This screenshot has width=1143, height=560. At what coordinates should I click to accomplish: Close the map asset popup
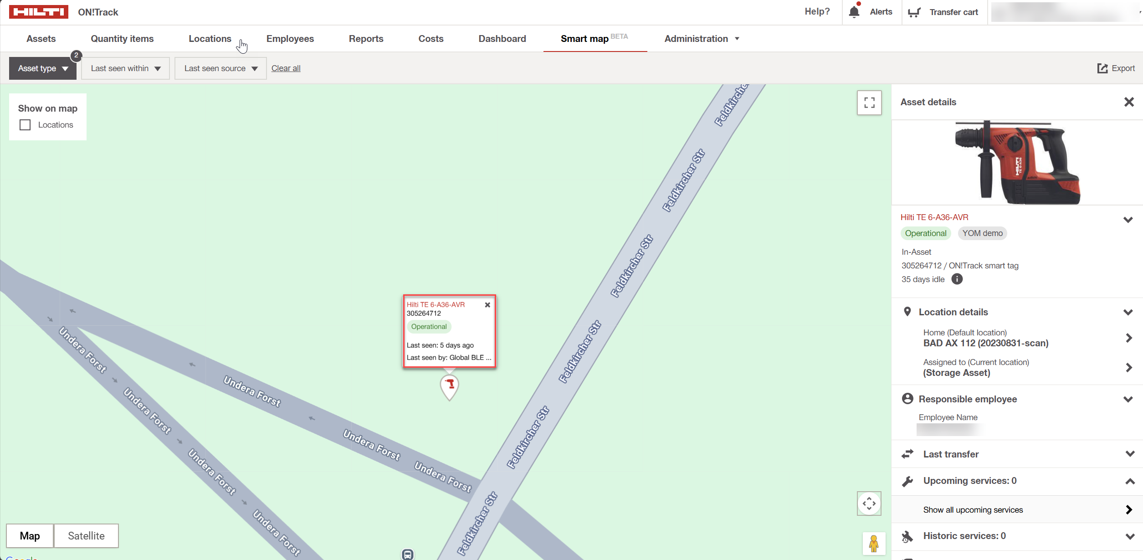487,305
